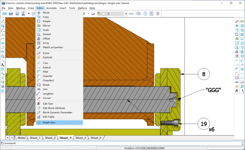Click the Print icon in the top toolbar
This screenshot has height=150, width=245.
11,14
